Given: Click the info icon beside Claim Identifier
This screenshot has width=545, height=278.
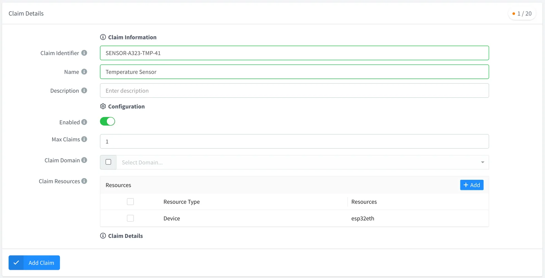Looking at the screenshot, I should (84, 53).
